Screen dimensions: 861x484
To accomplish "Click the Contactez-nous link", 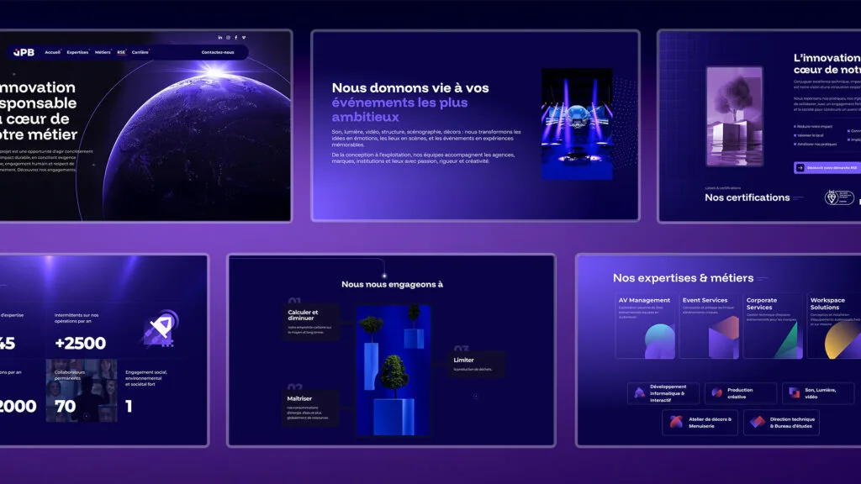I will pos(218,52).
